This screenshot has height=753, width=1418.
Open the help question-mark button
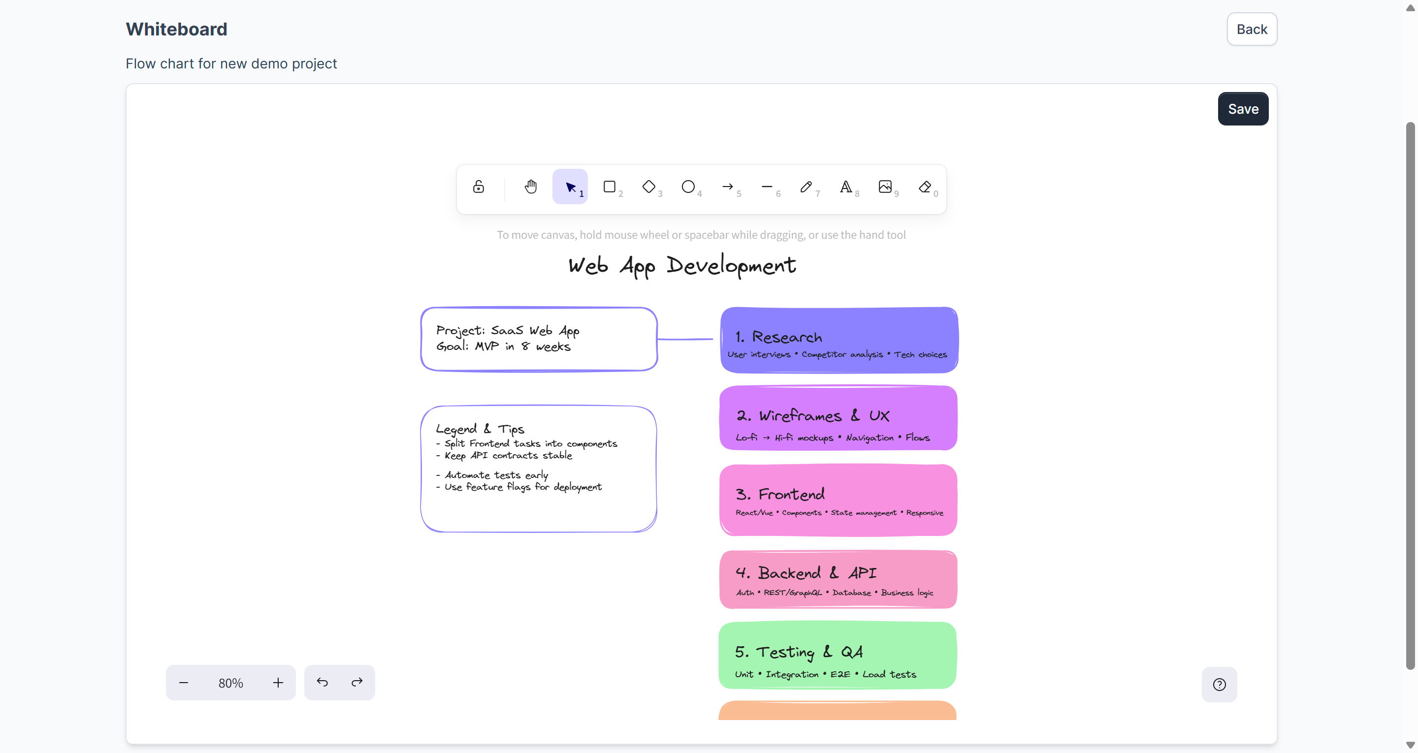1219,684
